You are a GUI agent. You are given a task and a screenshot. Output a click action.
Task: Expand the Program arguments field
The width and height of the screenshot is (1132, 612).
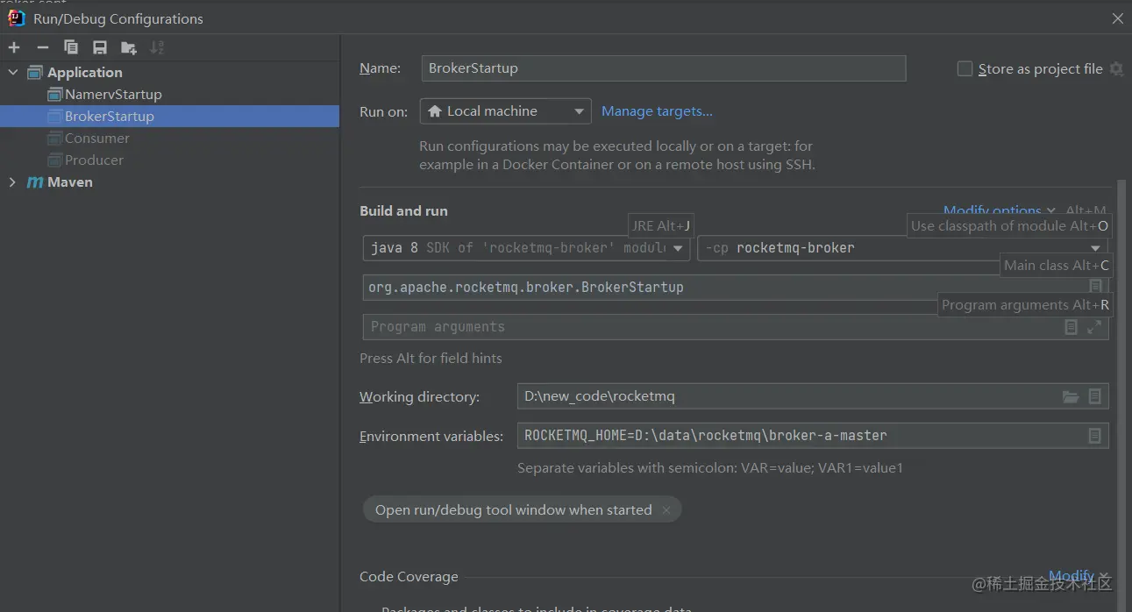1094,327
